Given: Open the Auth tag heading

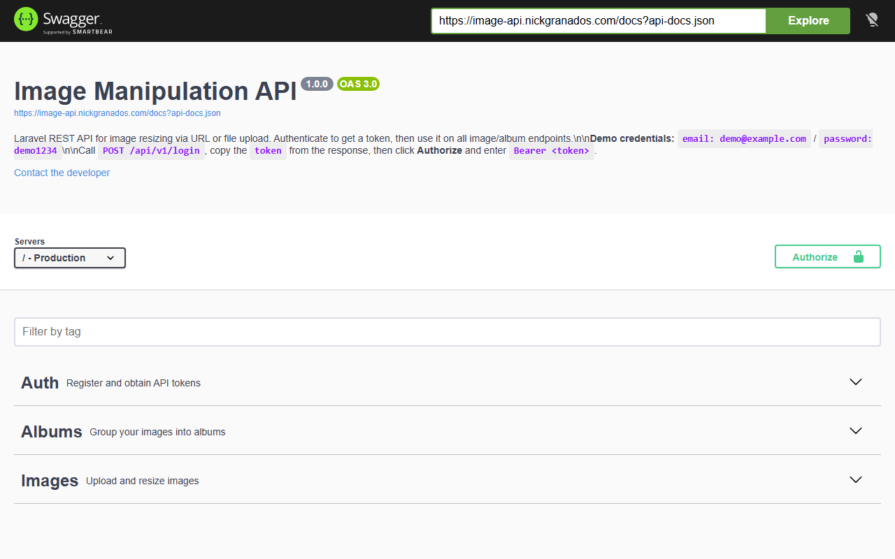Looking at the screenshot, I should pyautogui.click(x=40, y=383).
